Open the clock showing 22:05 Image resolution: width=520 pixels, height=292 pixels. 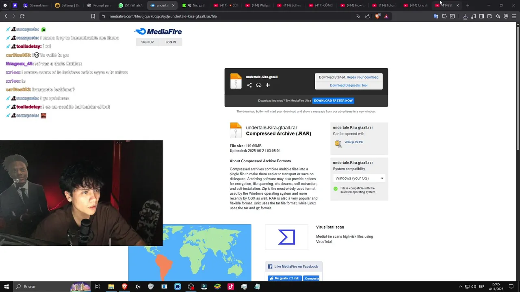coord(496,287)
